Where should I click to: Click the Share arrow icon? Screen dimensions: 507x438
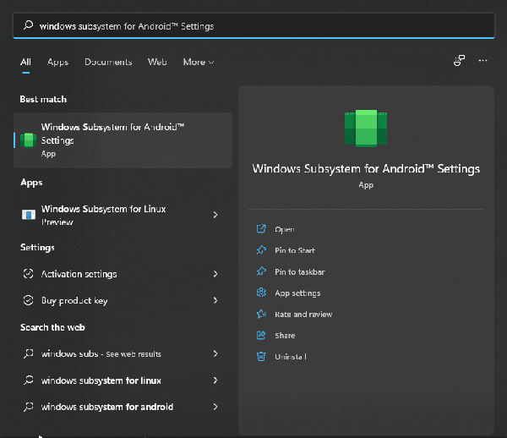(x=261, y=335)
